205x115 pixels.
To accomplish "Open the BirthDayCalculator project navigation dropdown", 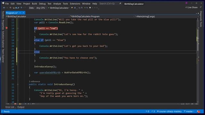I will 38,16.
